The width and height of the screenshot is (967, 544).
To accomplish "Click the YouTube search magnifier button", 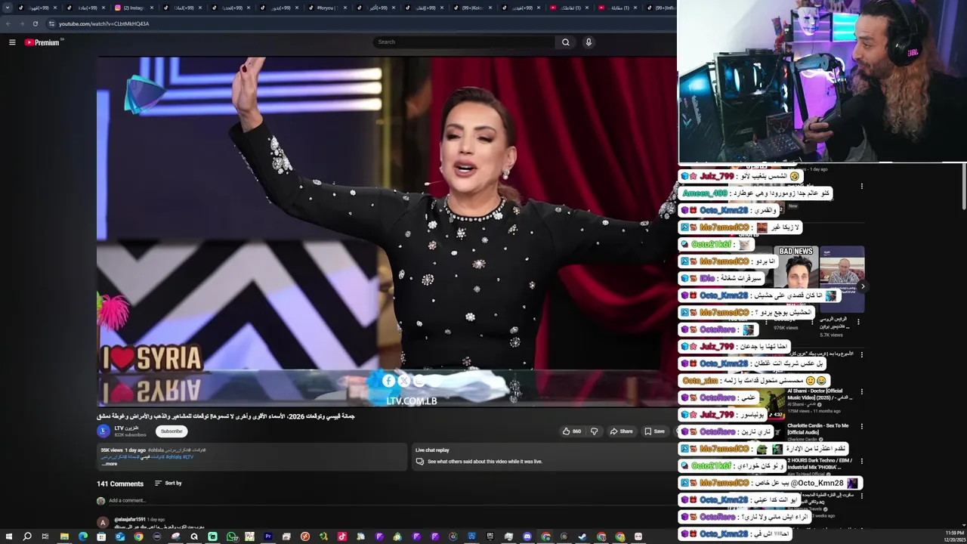I will (565, 42).
